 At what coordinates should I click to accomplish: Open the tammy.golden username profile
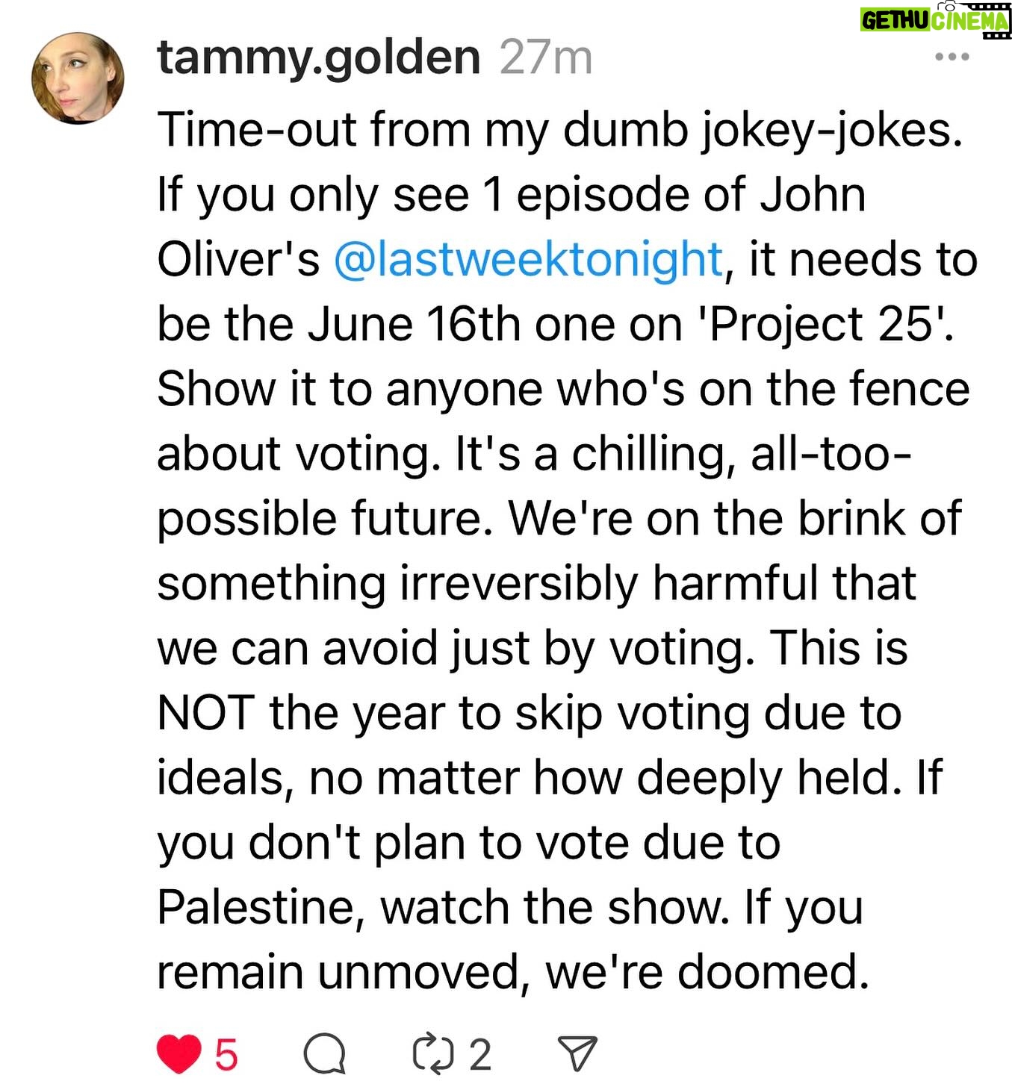point(318,58)
